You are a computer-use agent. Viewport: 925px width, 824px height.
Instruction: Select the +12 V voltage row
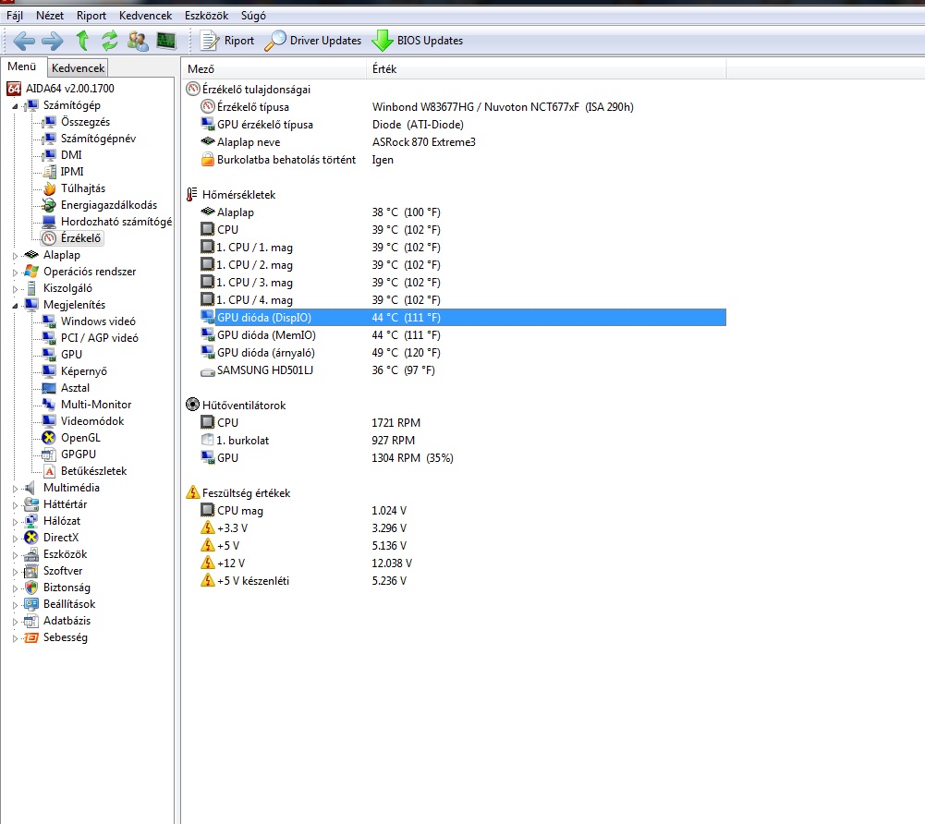click(463, 563)
